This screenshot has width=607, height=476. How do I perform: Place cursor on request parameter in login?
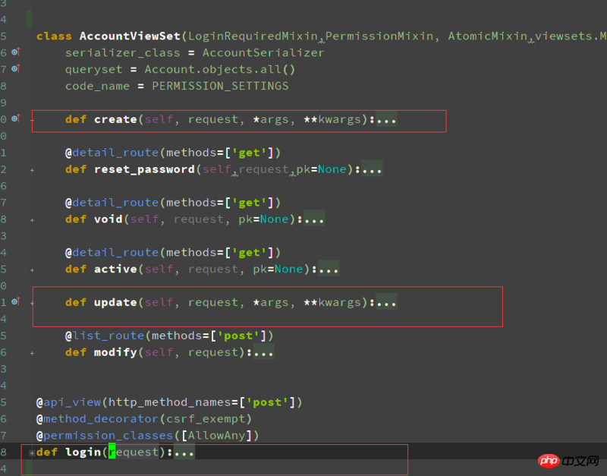[134, 452]
